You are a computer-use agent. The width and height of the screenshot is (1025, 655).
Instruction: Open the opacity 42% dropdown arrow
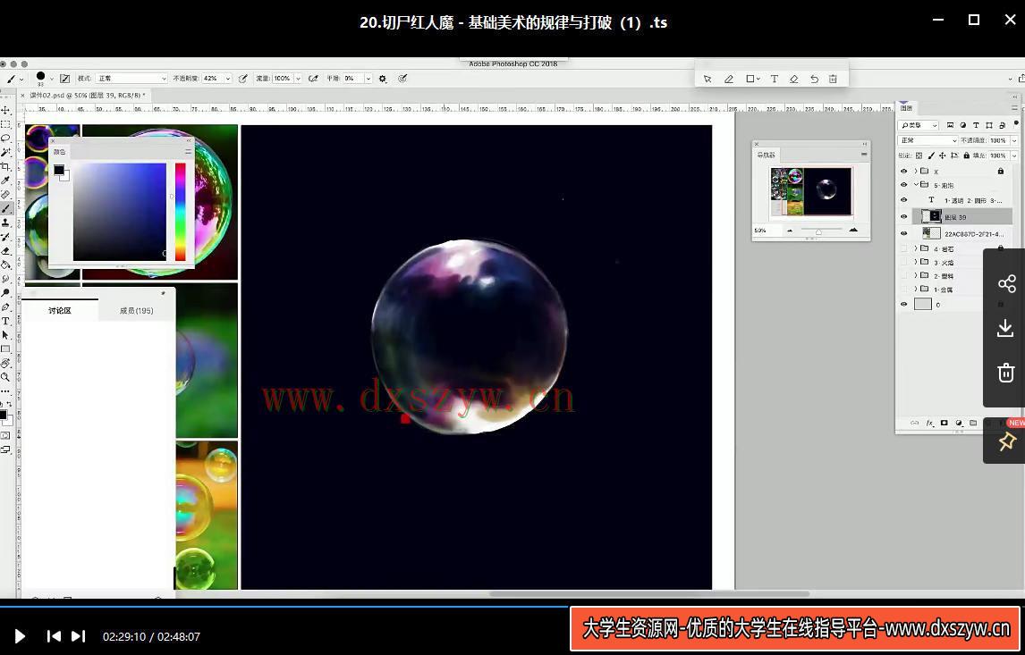click(x=227, y=79)
